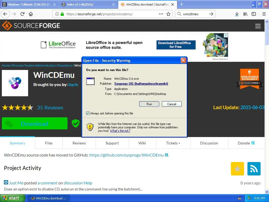Bookmark this page with the star icon
269x202 pixels.
coord(168,14)
